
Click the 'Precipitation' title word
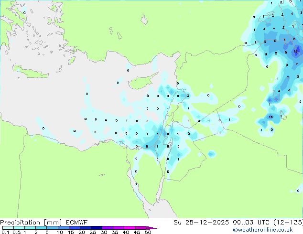click(20, 223)
